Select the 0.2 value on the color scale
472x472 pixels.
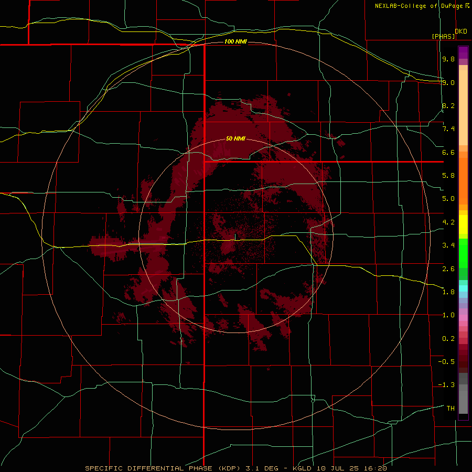(448, 339)
